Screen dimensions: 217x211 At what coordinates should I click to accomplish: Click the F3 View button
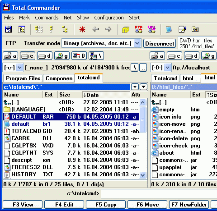pyautogui.click(x=23, y=204)
